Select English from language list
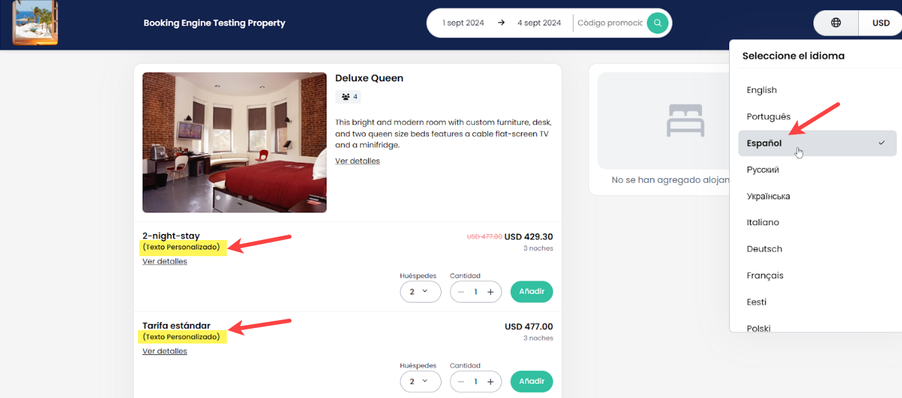This screenshot has height=398, width=902. click(761, 90)
